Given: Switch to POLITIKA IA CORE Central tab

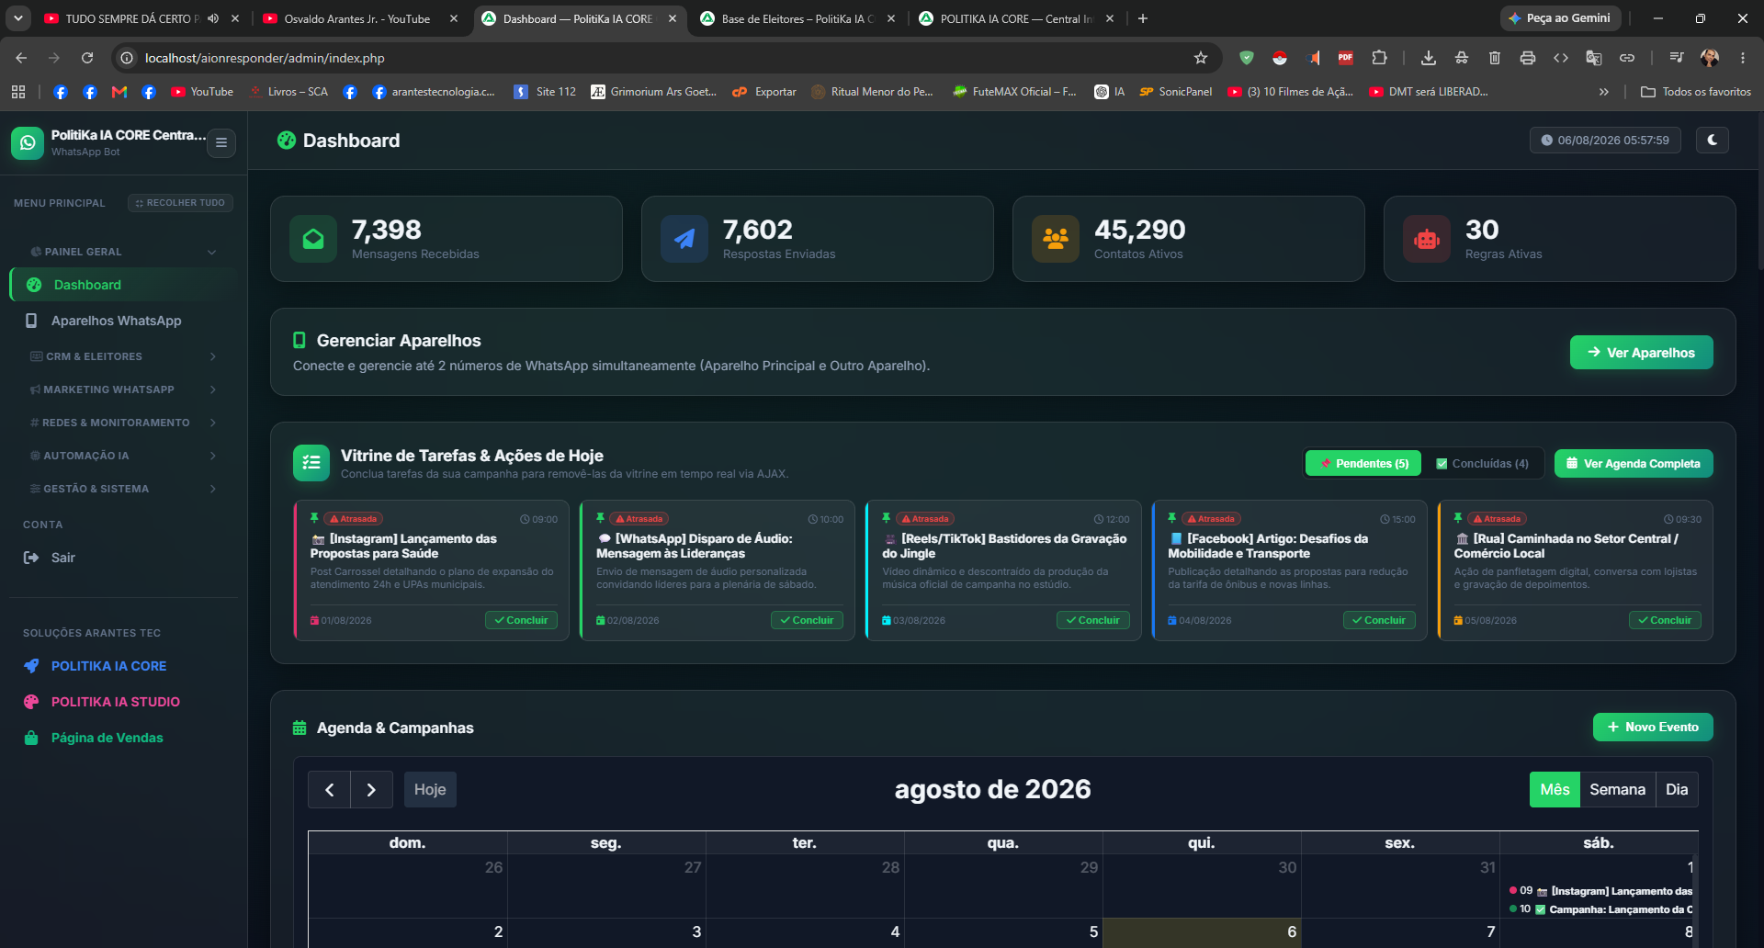Looking at the screenshot, I should click(1016, 18).
